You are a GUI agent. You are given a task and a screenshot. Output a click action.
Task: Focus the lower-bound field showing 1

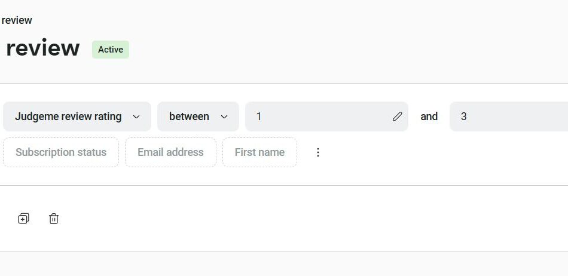(x=320, y=116)
